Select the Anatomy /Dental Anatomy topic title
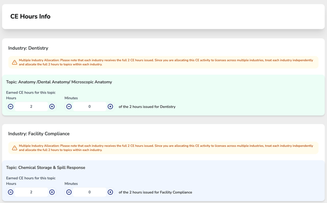Image resolution: width=327 pixels, height=203 pixels. coord(59,82)
